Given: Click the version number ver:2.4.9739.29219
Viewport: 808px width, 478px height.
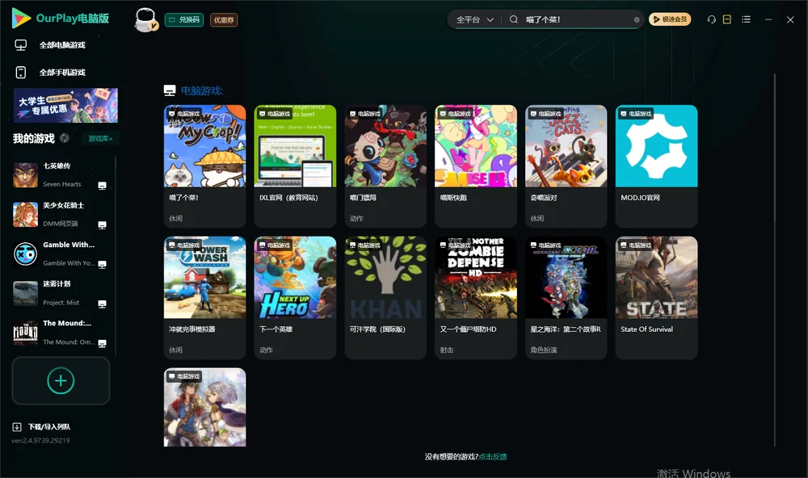Looking at the screenshot, I should click(40, 440).
